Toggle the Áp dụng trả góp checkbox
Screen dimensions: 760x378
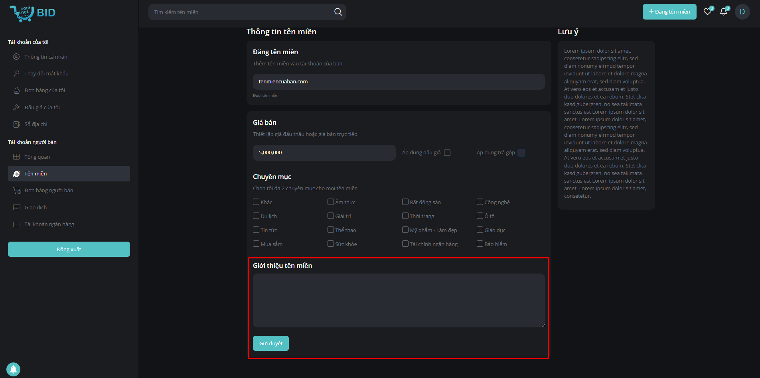(521, 153)
